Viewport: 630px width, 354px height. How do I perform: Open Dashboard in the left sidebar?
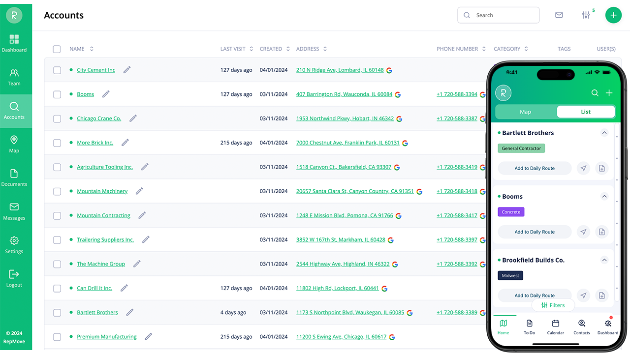14,43
